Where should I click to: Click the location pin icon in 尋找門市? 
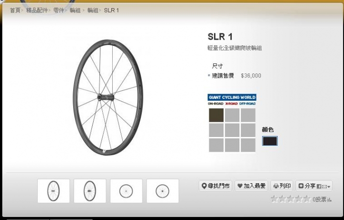(204, 186)
